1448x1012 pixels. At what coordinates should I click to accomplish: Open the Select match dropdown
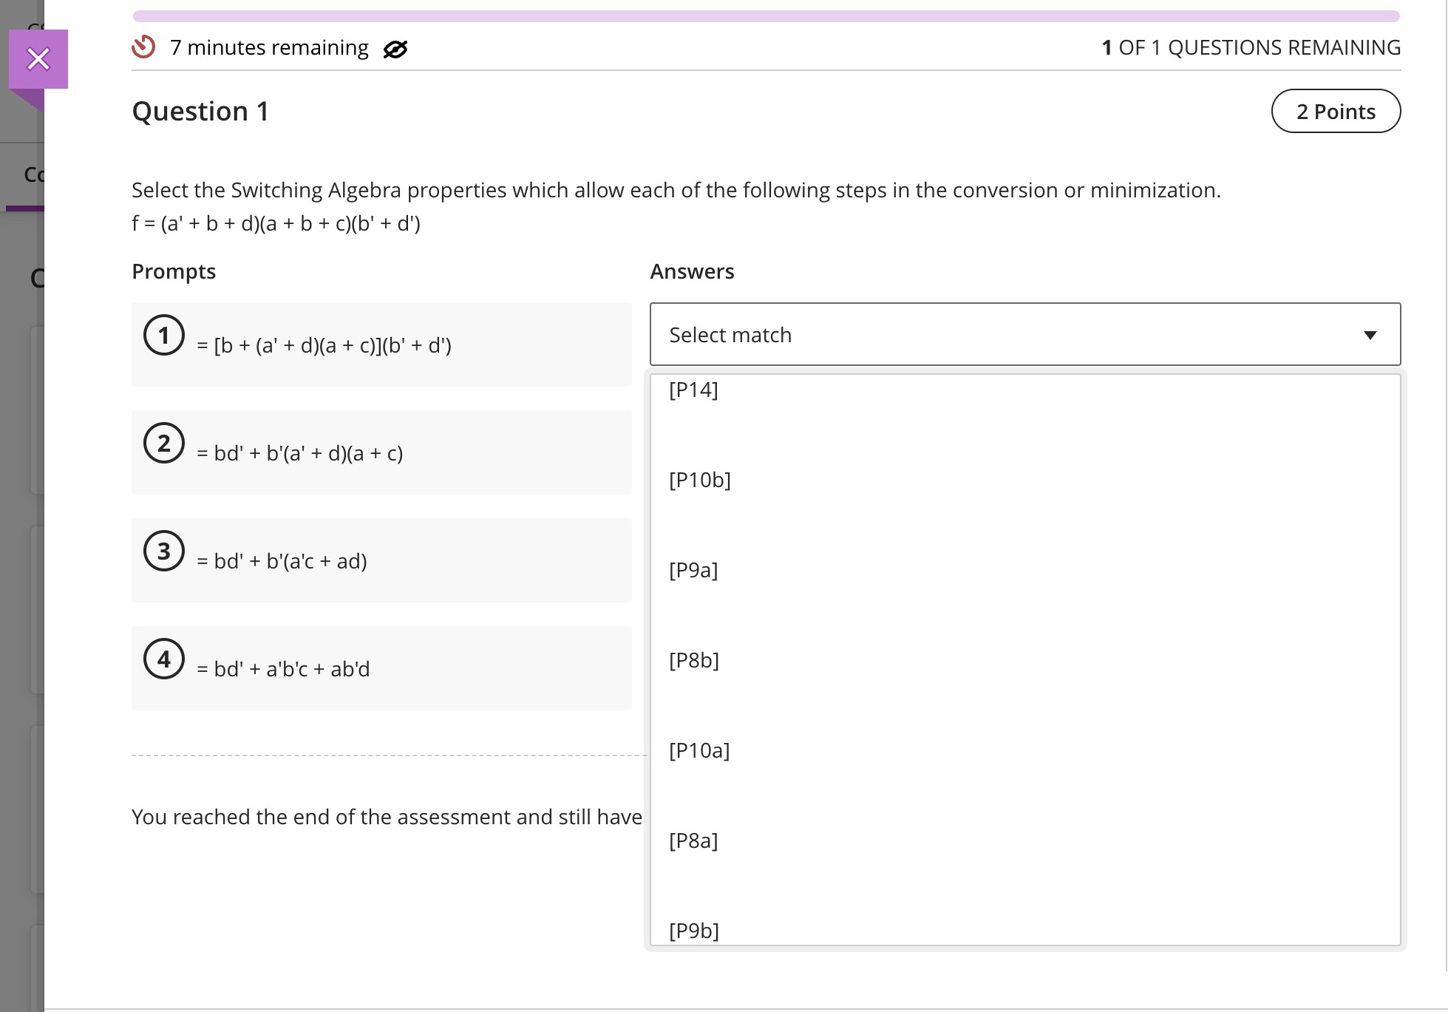pos(1024,335)
